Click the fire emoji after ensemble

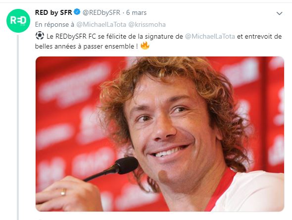coord(145,46)
